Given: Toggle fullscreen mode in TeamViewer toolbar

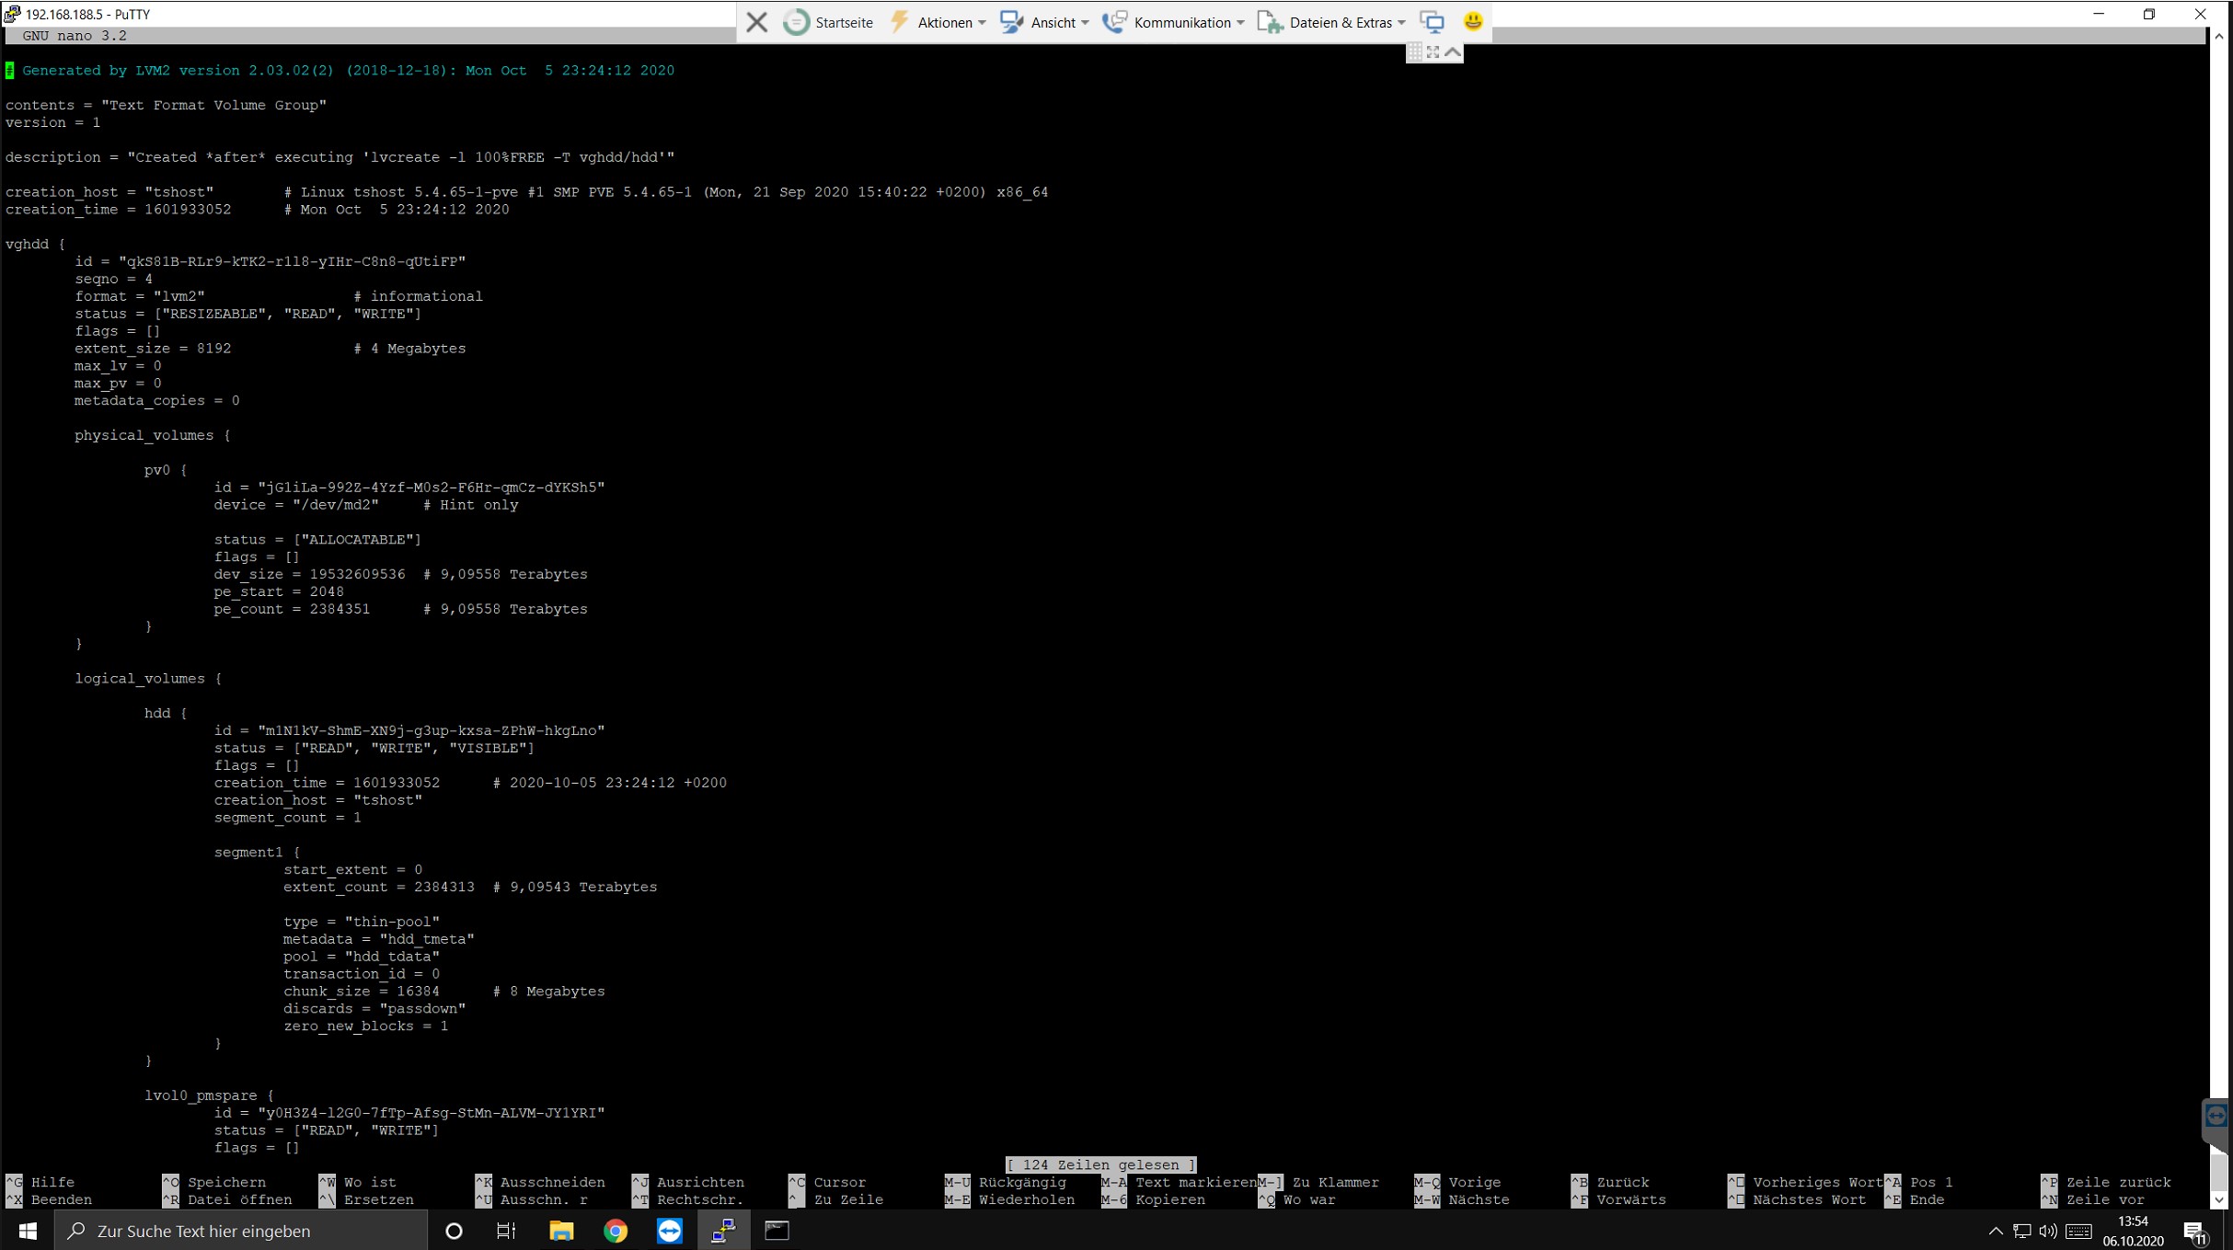Looking at the screenshot, I should coord(1433,52).
